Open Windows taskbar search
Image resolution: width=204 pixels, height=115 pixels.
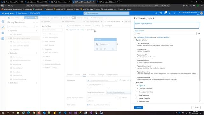point(8,113)
